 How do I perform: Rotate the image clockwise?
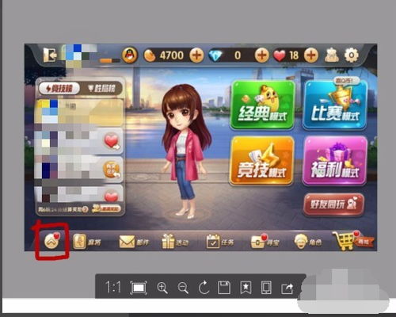pyautogui.click(x=204, y=288)
